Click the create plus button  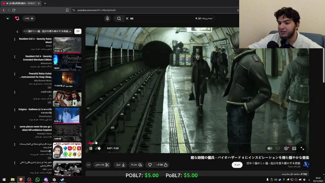click(x=29, y=18)
